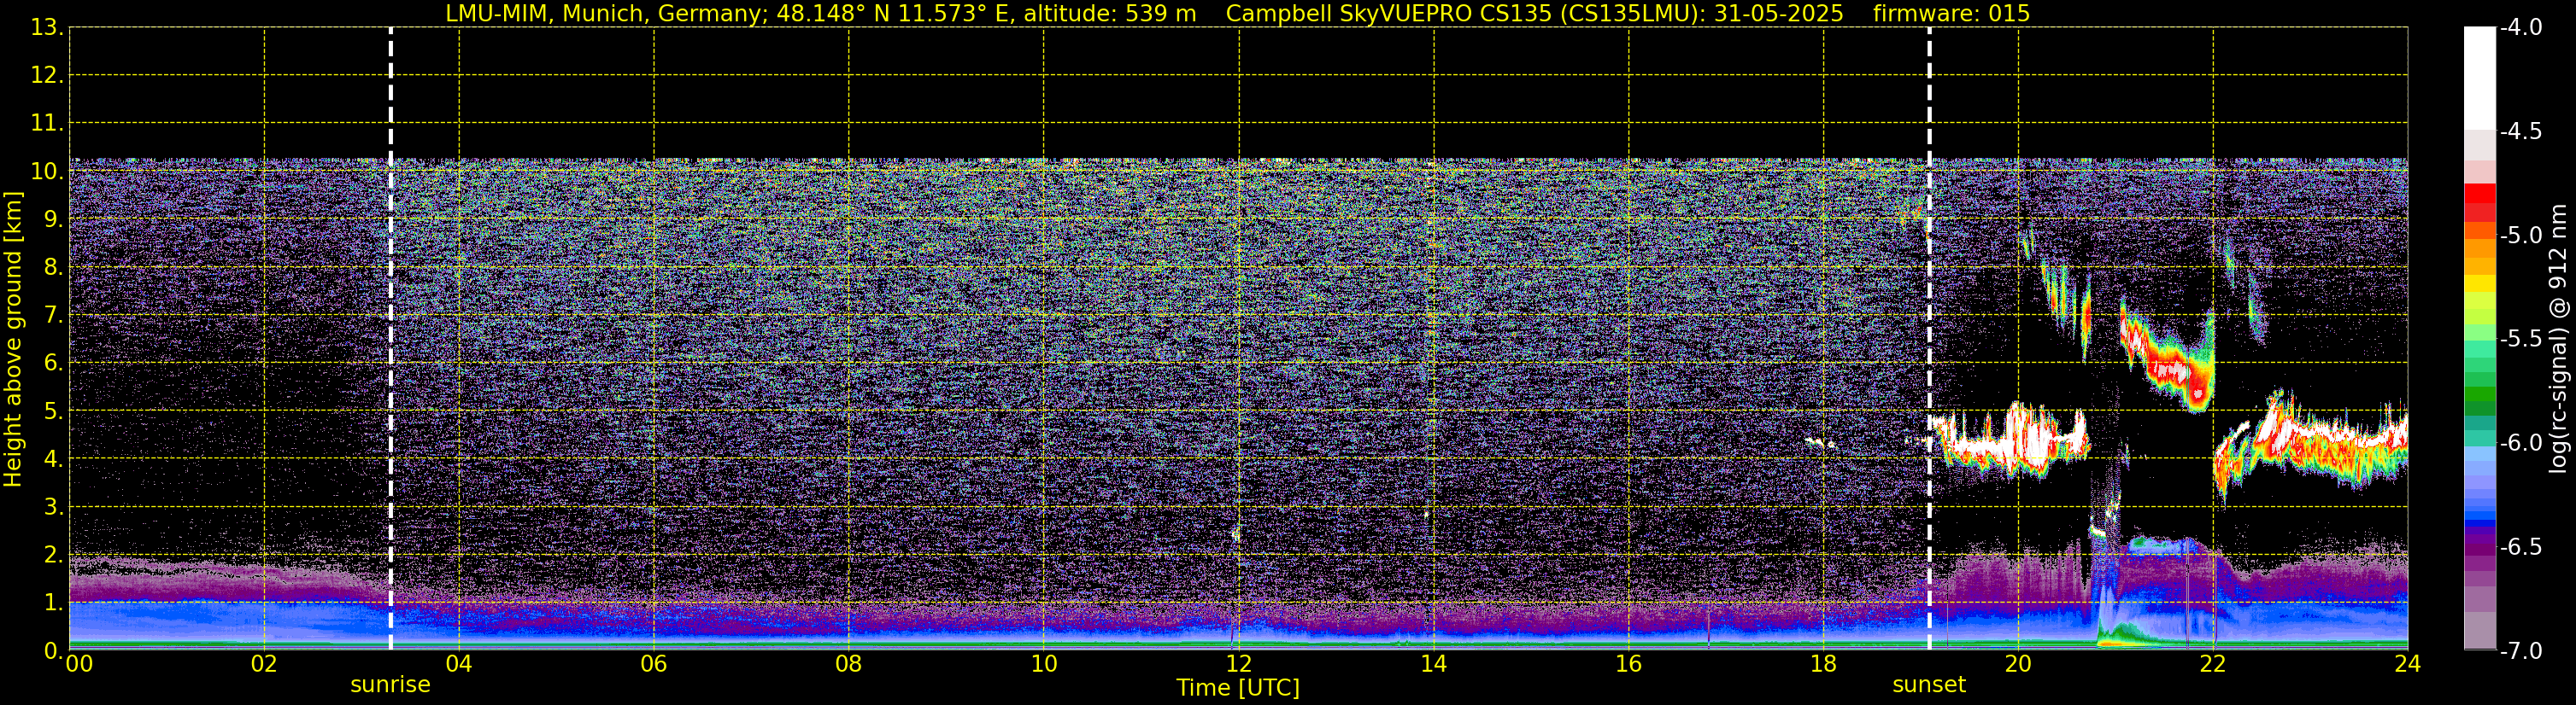Click the height axis tick label '11.'
Image resolution: width=2576 pixels, height=705 pixels.
(47, 123)
